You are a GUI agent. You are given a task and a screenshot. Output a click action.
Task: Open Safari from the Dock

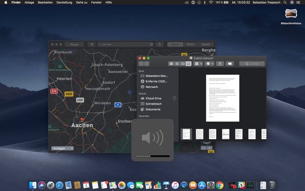pyautogui.click(x=60, y=185)
